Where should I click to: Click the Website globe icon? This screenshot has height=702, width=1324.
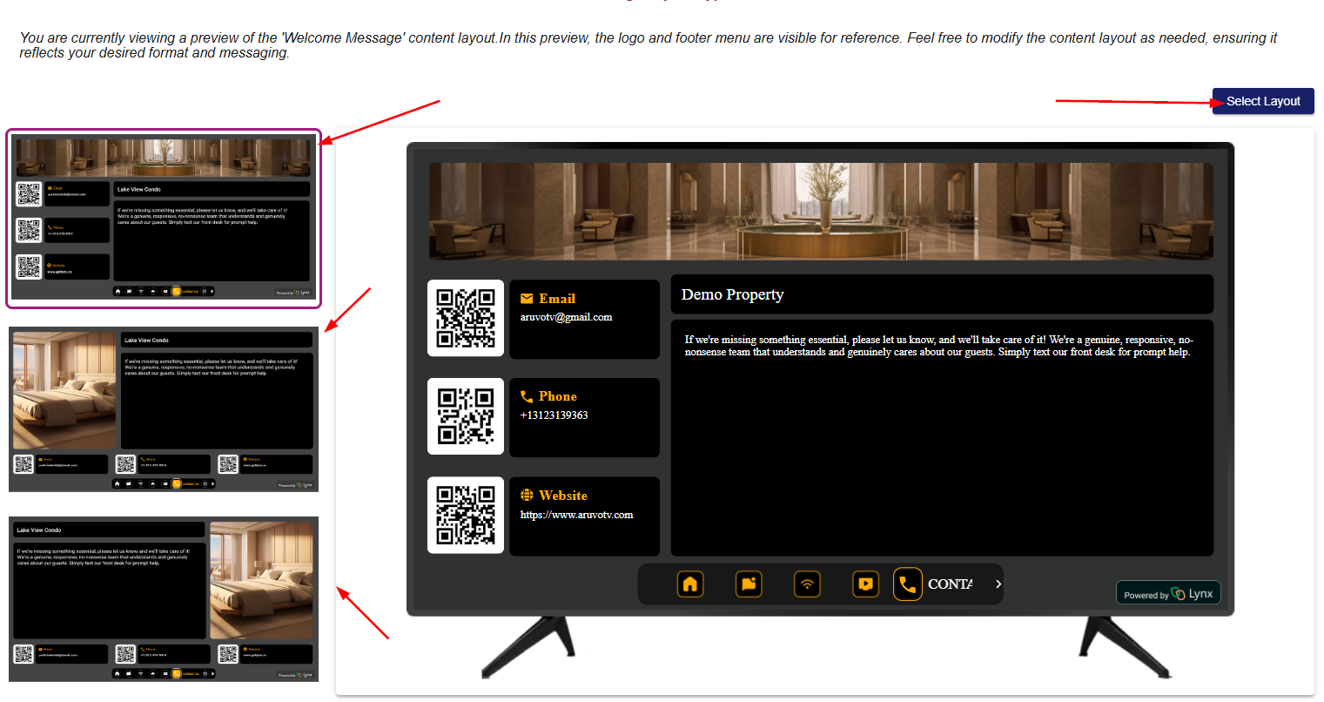(527, 495)
